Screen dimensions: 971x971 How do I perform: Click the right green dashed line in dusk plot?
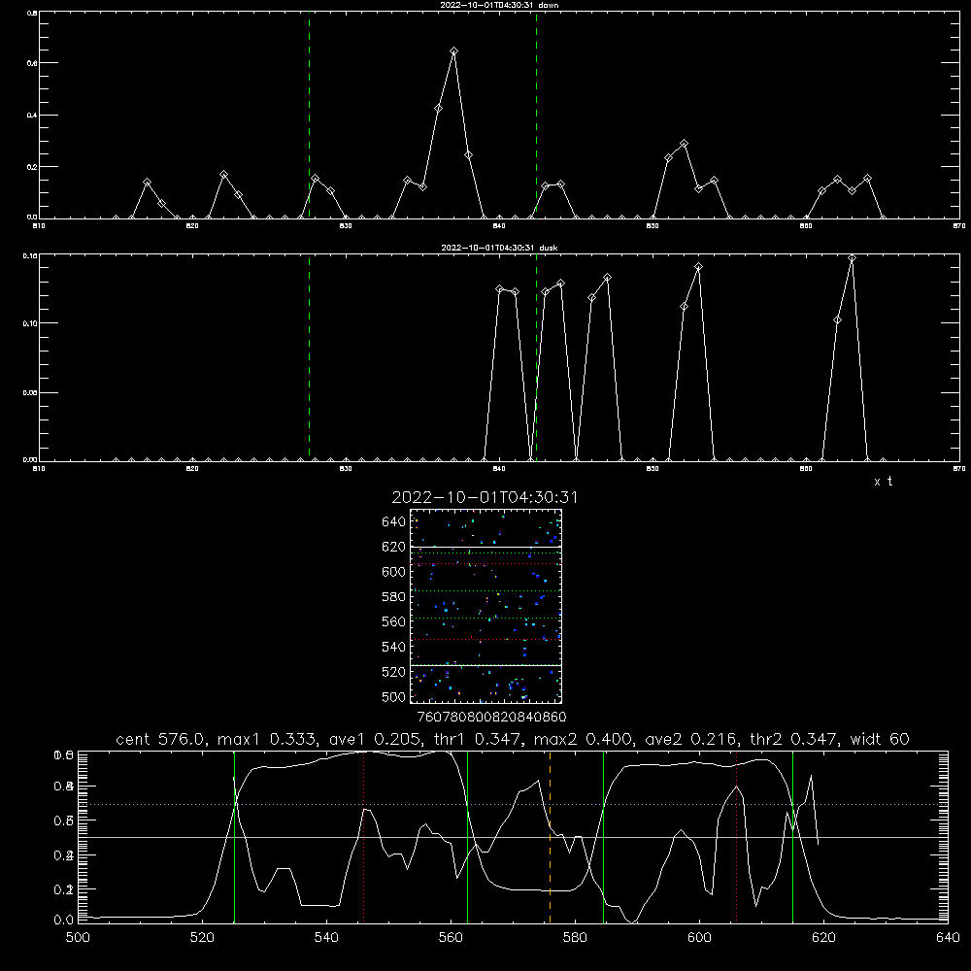[536, 357]
